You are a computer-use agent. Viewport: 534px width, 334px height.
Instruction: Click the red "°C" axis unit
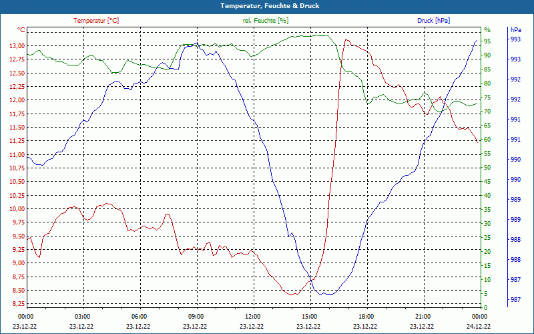(21, 30)
